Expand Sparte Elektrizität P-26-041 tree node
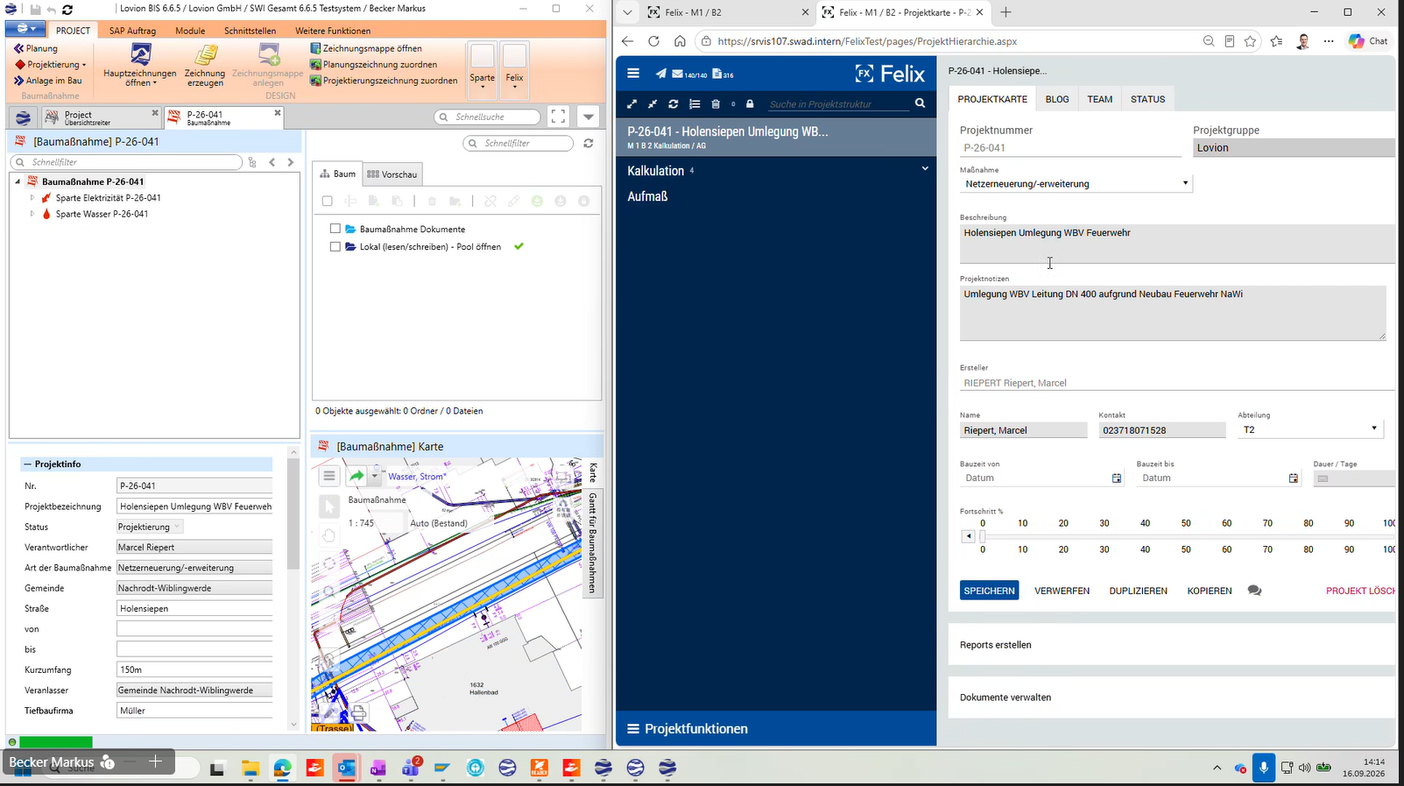The width and height of the screenshot is (1404, 786). click(32, 198)
